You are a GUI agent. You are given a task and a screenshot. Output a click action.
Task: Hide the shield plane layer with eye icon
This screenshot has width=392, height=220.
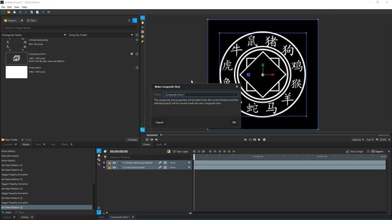coord(115,167)
